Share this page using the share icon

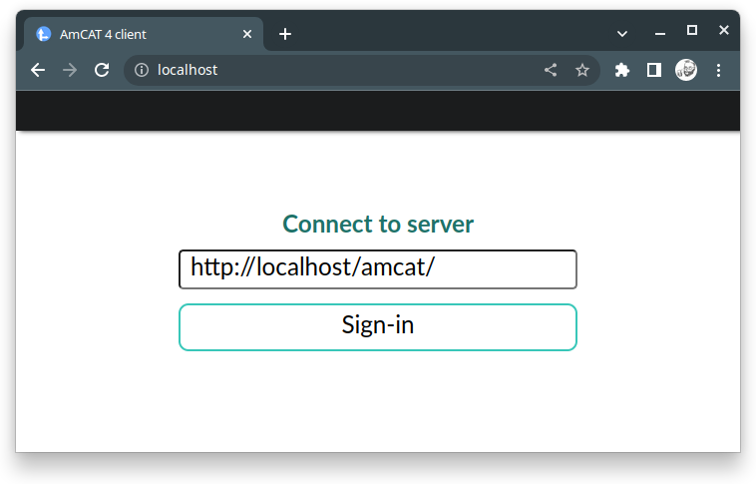tap(551, 70)
